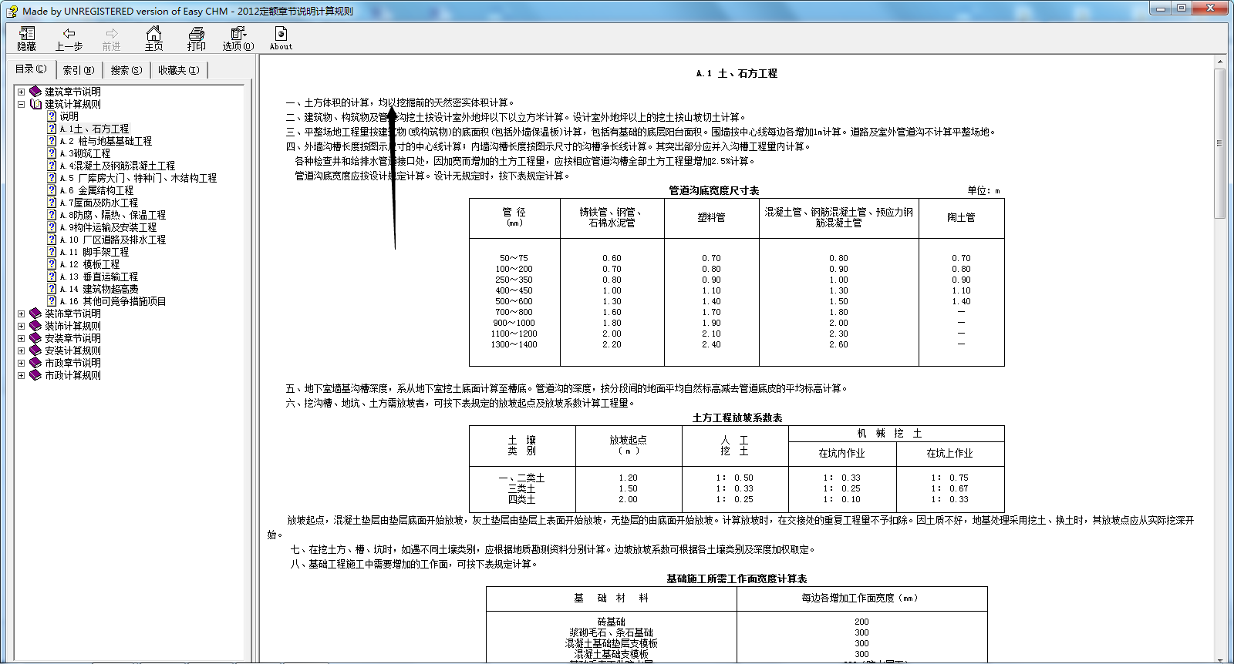
Task: Click book icon of 市政章节说明
Action: [x=35, y=363]
